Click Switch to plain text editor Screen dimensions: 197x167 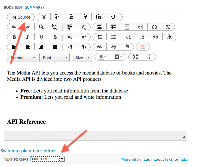coord(28,151)
